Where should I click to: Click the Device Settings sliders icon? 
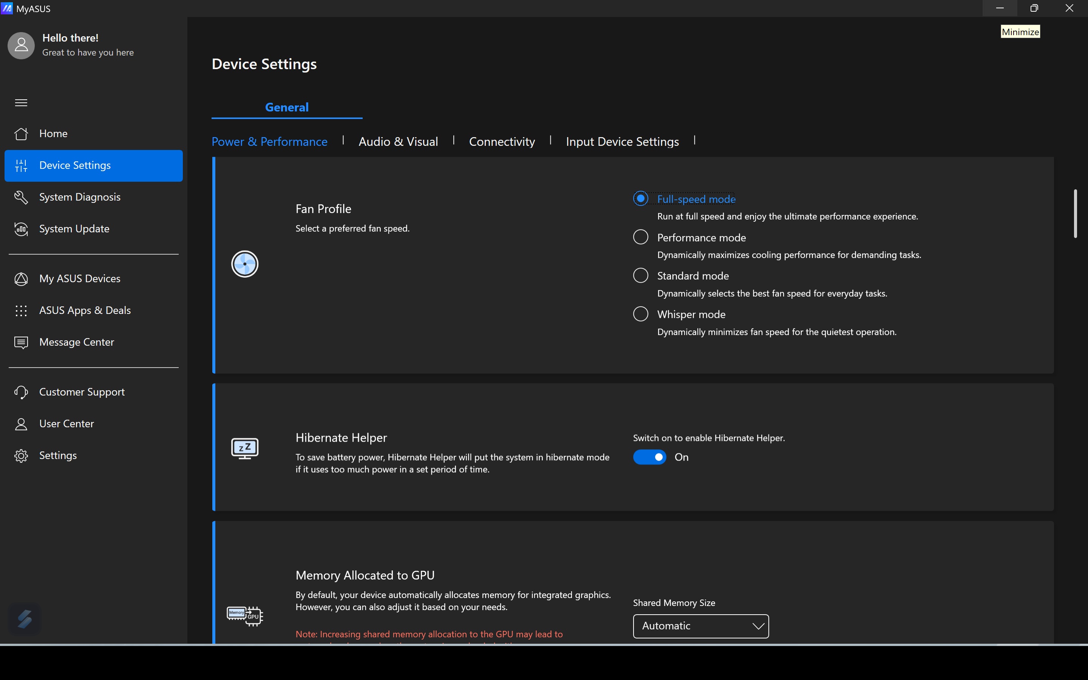point(21,165)
